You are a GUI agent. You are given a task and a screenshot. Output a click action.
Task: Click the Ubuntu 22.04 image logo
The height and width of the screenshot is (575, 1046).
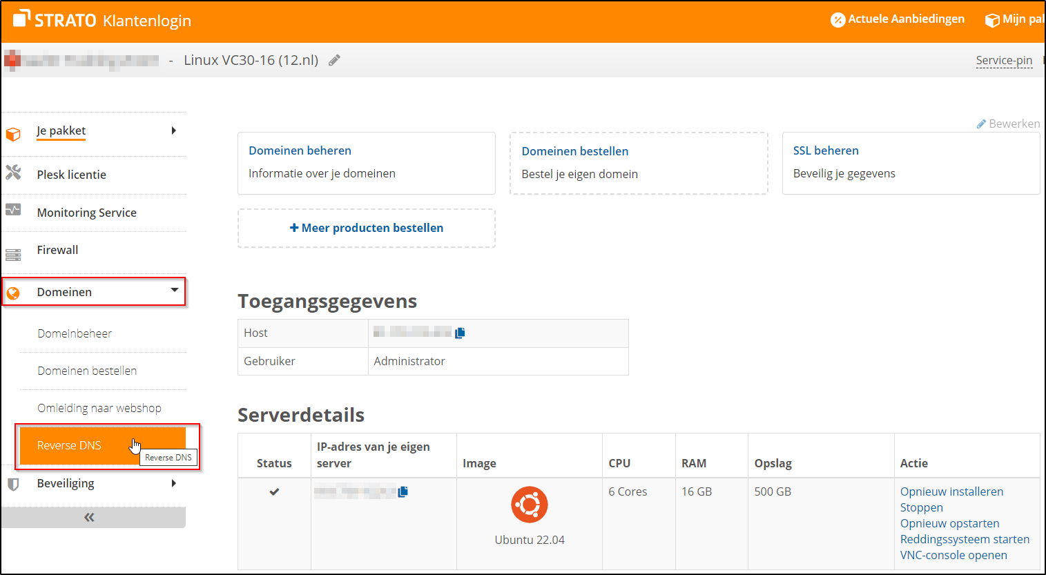pos(529,505)
